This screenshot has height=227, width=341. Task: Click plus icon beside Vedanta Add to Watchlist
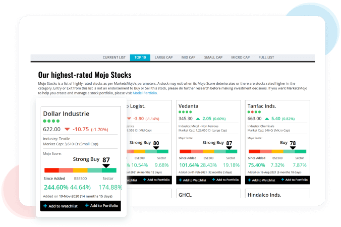tap(180, 180)
